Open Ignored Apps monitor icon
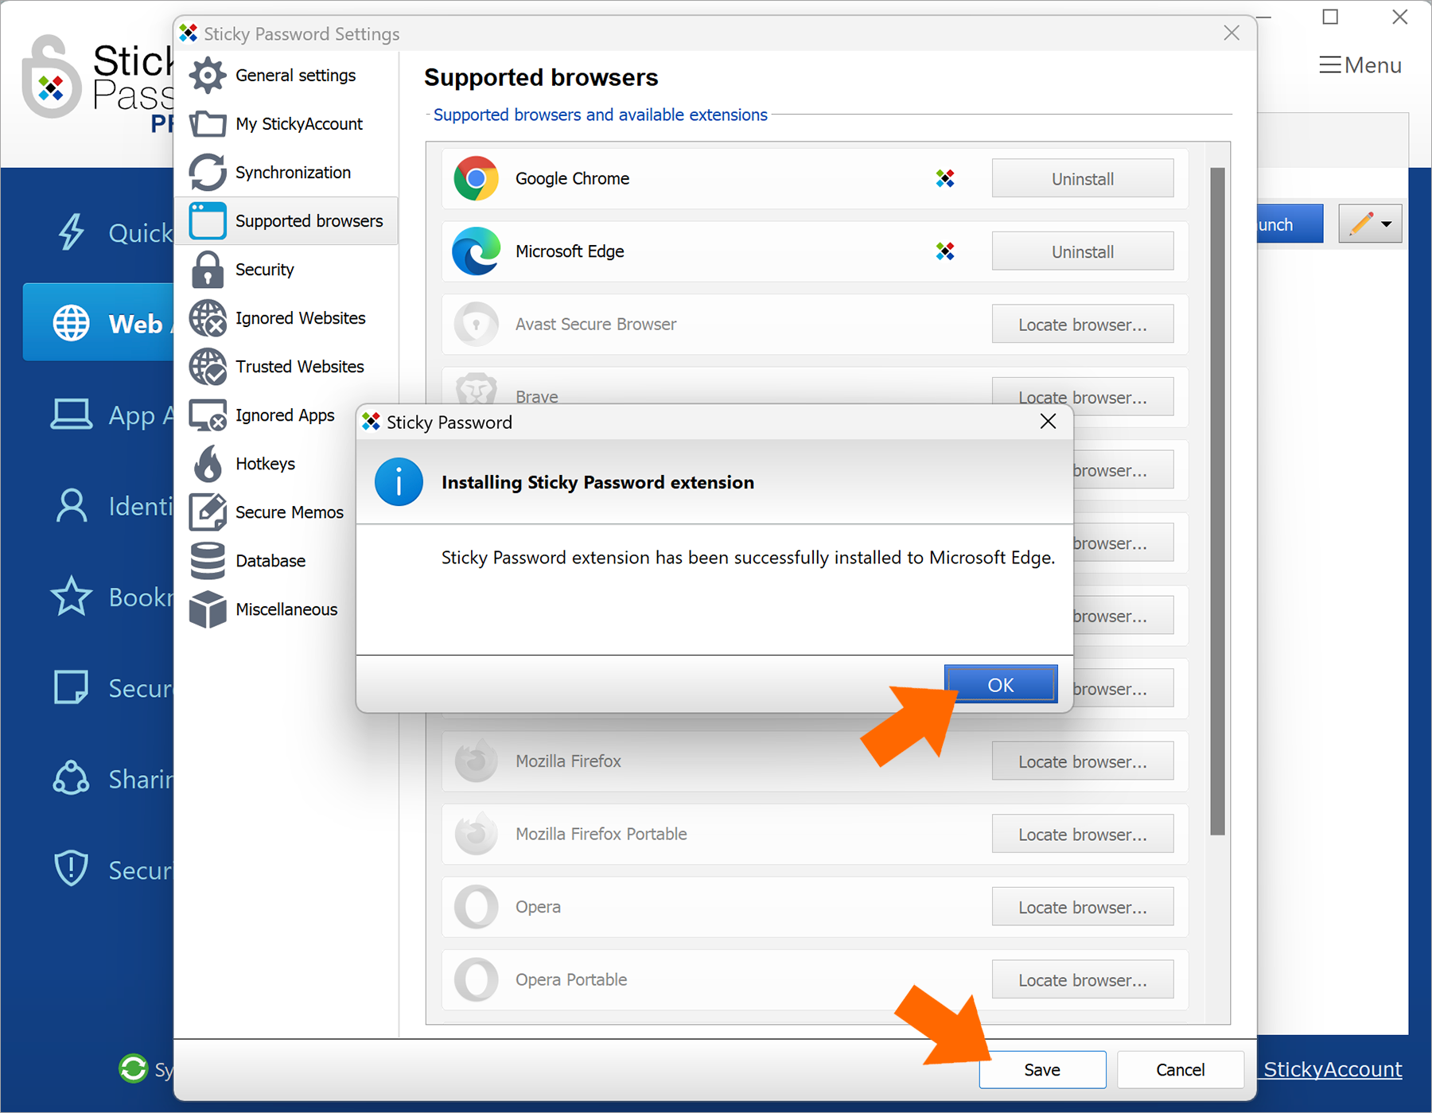This screenshot has height=1113, width=1432. tap(208, 415)
